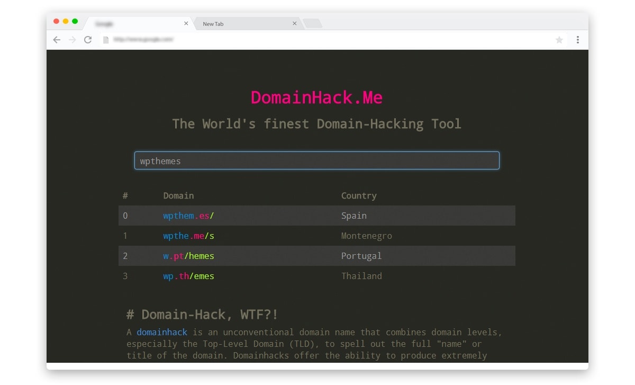Screen dimensions: 635x385
Task: Select the Portugal country cell
Action: (361, 256)
